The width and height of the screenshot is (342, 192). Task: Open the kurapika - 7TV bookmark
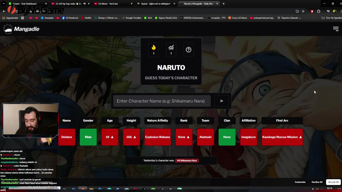coord(216,18)
